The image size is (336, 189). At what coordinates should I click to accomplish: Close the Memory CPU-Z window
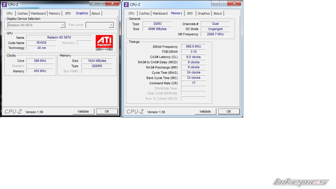(x=234, y=3)
